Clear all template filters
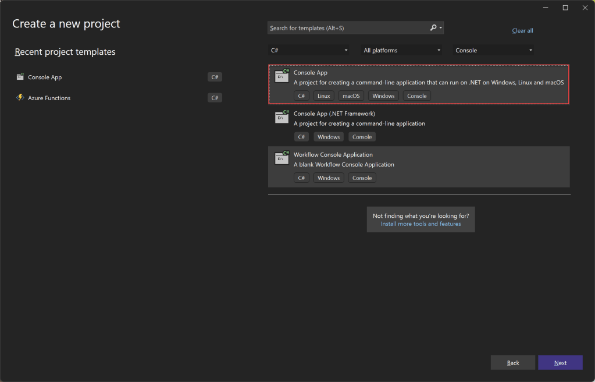 (522, 31)
